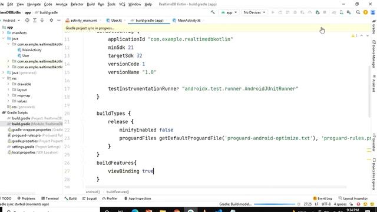
Task: Open the Problems tool window
Action: coord(26,198)
